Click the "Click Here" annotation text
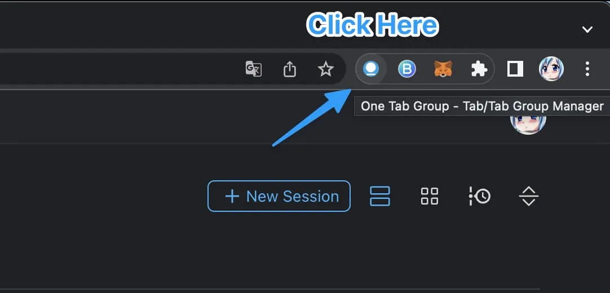The width and height of the screenshot is (610, 293). (373, 25)
